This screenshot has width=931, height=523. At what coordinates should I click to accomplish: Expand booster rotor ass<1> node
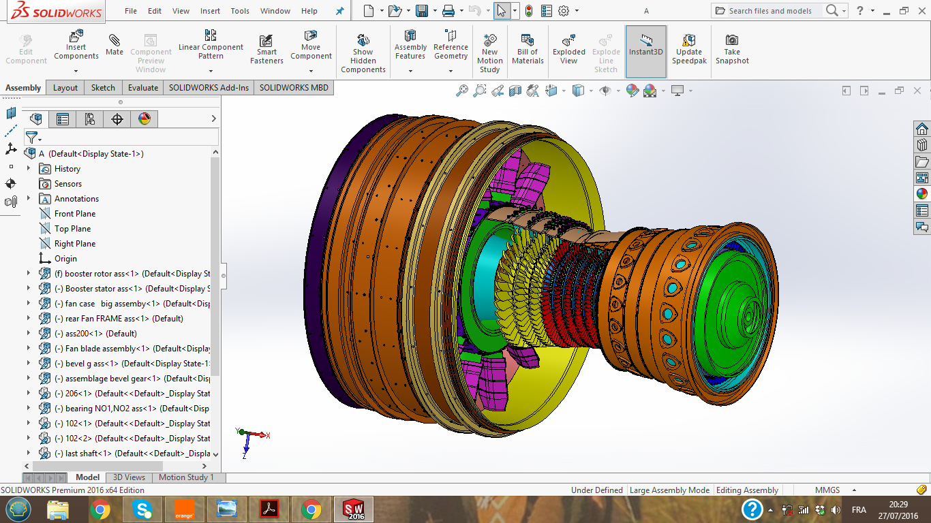pos(29,274)
